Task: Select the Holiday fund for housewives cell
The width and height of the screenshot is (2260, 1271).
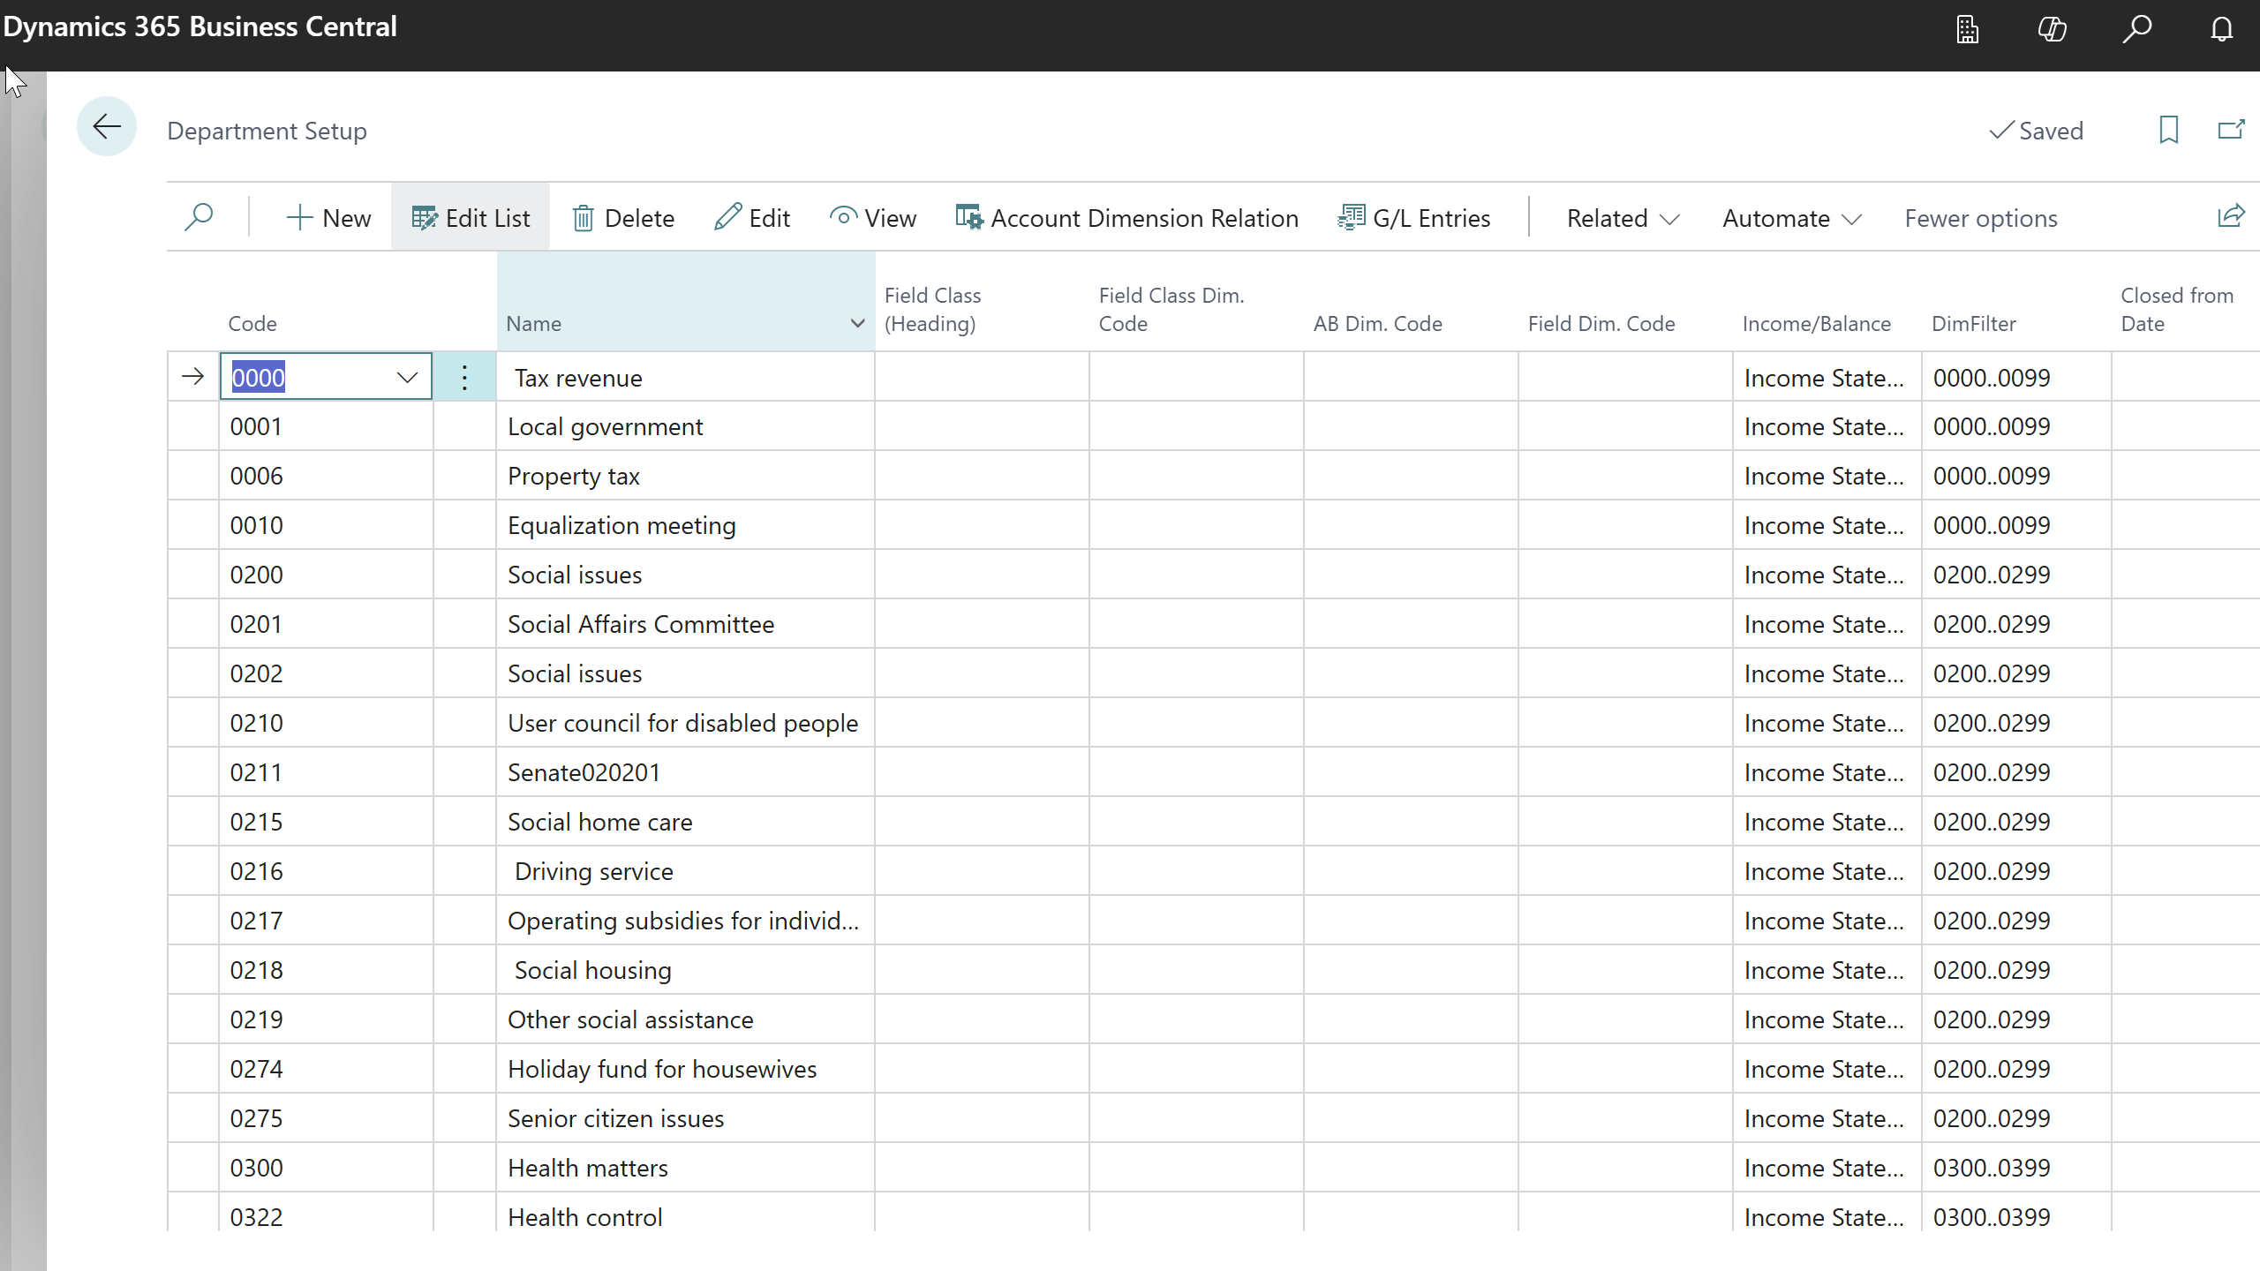Action: 686,1070
